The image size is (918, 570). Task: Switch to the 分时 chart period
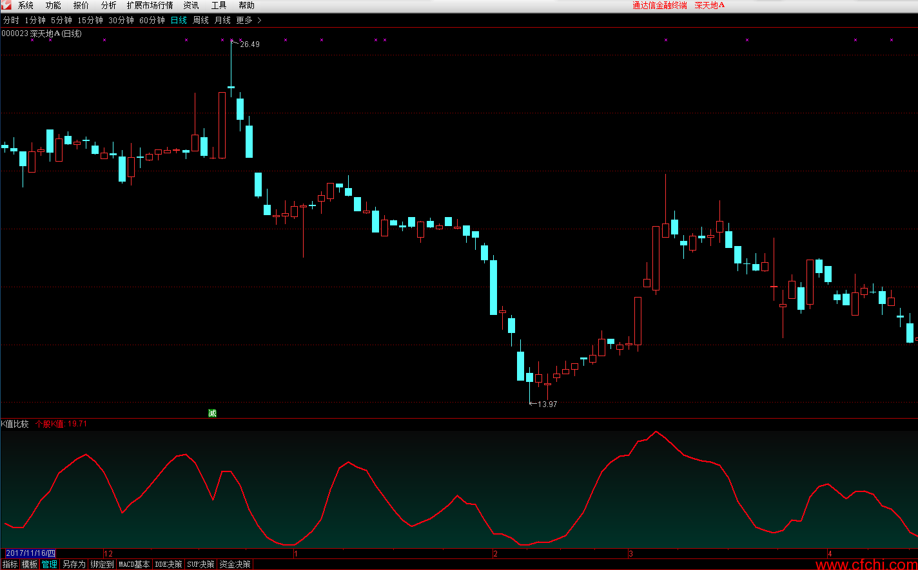click(x=11, y=20)
